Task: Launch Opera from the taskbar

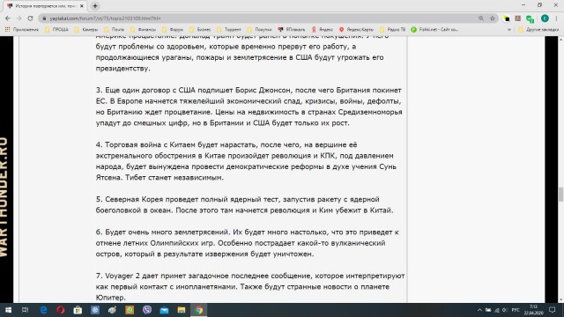Action: (x=61, y=310)
